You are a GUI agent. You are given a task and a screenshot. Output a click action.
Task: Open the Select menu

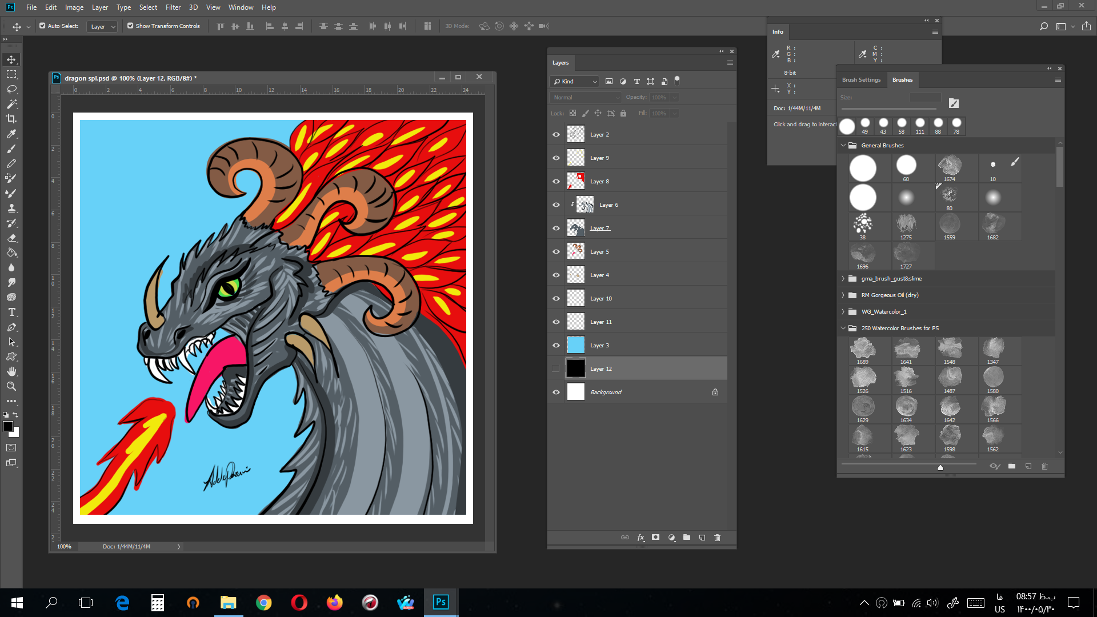tap(148, 7)
